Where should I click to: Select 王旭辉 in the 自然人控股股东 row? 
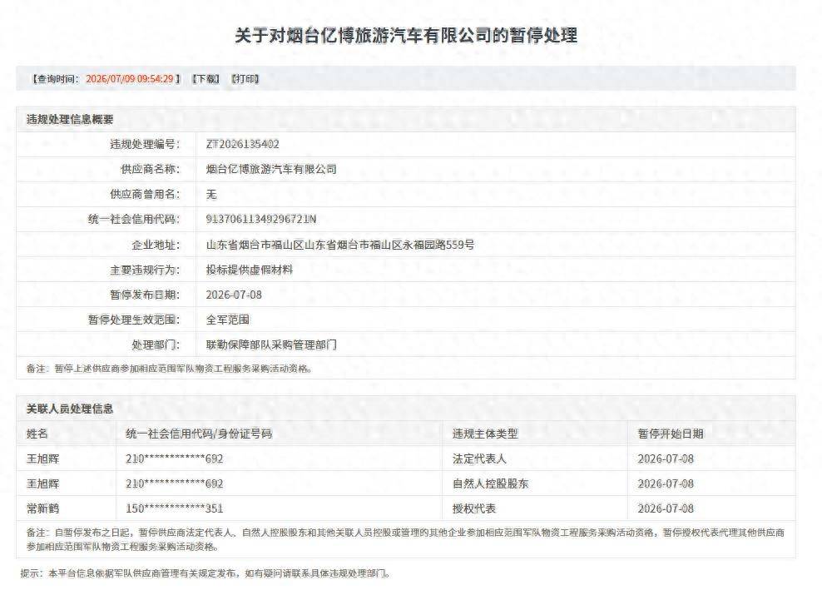pyautogui.click(x=43, y=483)
